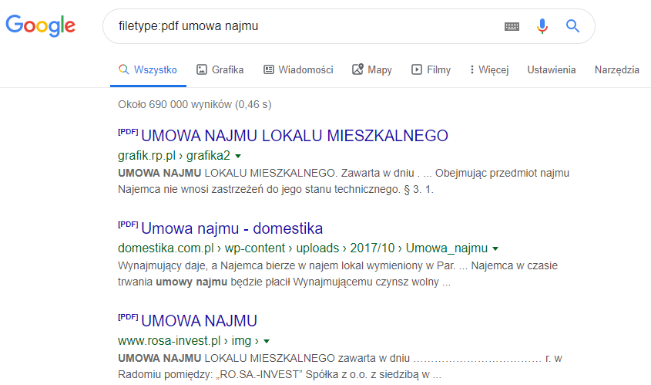Click the blue search magnifier button
This screenshot has height=385, width=651.
[x=572, y=26]
